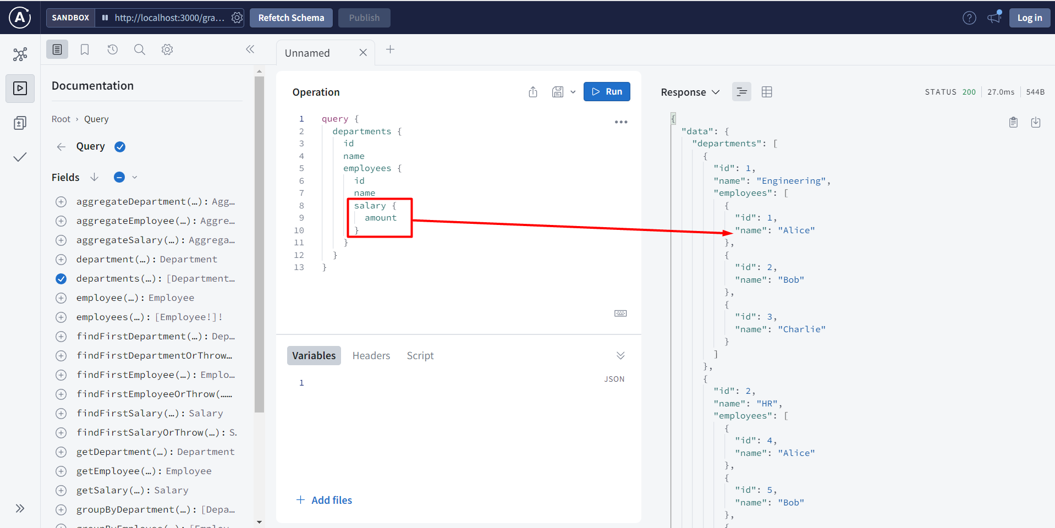
Task: Open the endpoint connection settings gear
Action: tap(237, 18)
